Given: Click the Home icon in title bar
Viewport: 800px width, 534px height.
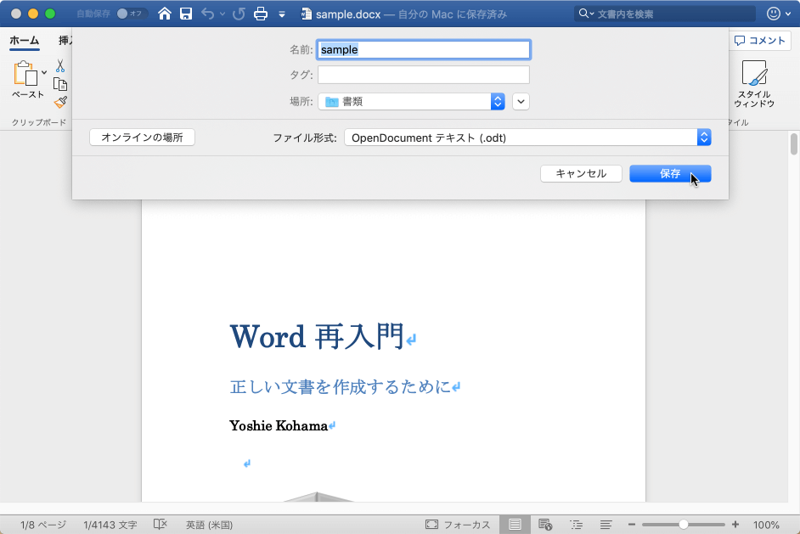Looking at the screenshot, I should click(x=164, y=14).
